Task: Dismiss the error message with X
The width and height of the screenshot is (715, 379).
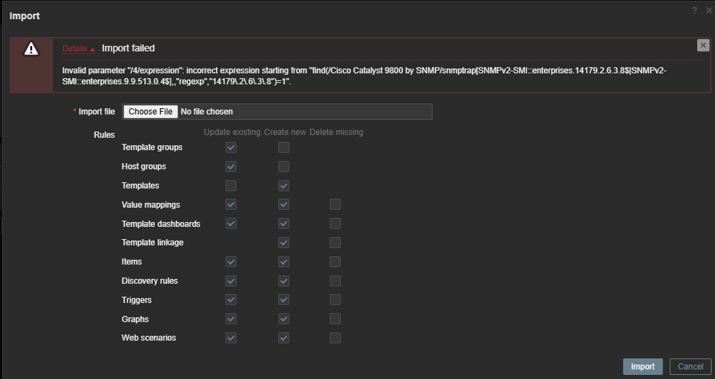Action: pyautogui.click(x=703, y=45)
